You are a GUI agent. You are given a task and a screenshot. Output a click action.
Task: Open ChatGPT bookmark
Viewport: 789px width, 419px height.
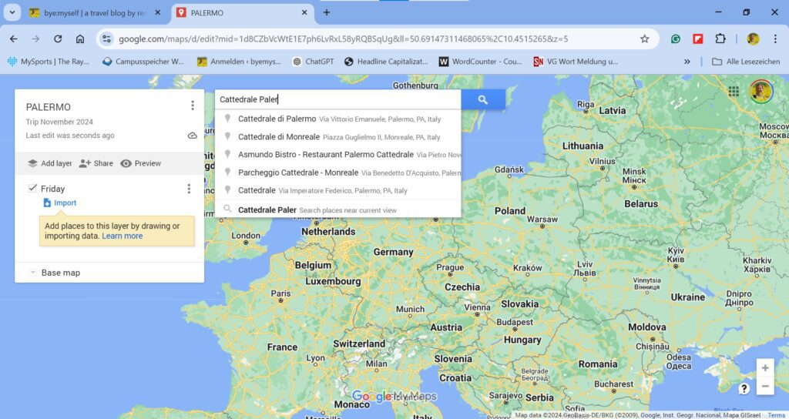click(x=313, y=62)
